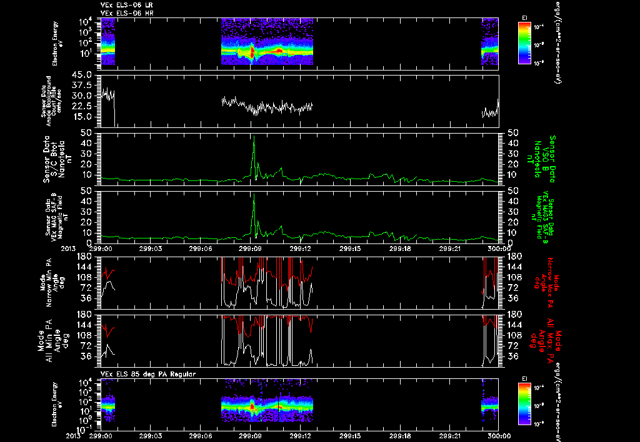Viewport: 640px width, 442px height.
Task: Select the "VEx ELS 85 deg PA Regular" panel title
Action: (x=148, y=374)
